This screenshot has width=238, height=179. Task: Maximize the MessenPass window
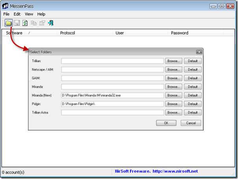click(222, 6)
